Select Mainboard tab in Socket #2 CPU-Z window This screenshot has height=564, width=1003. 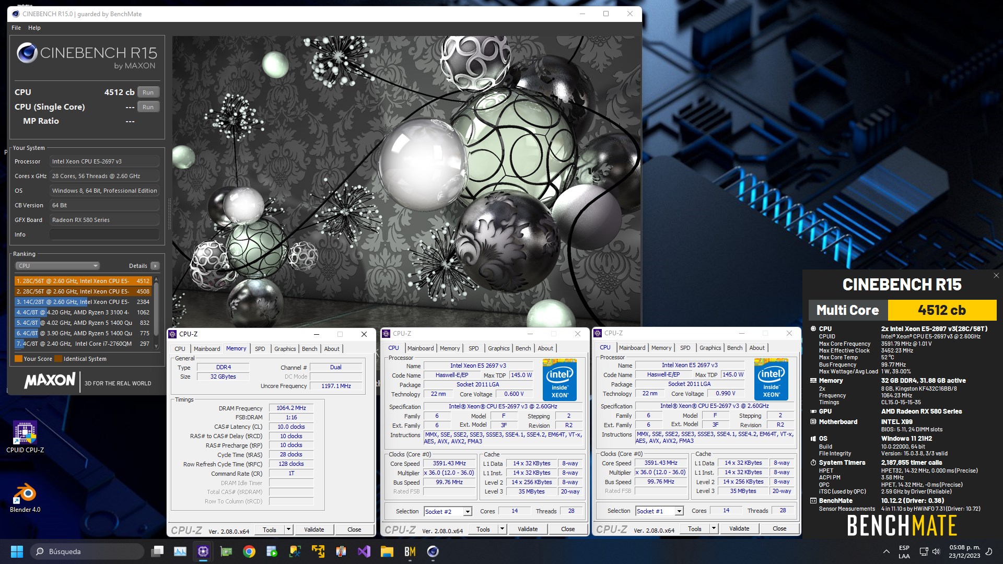pos(421,348)
